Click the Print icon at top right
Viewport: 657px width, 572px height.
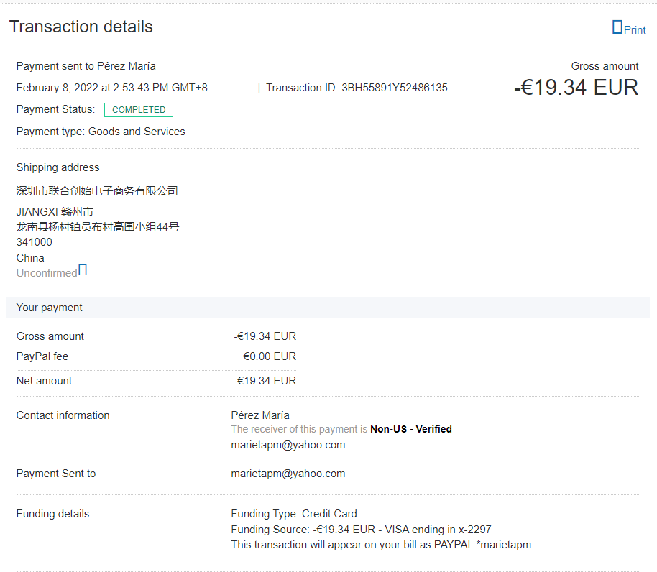coord(617,27)
